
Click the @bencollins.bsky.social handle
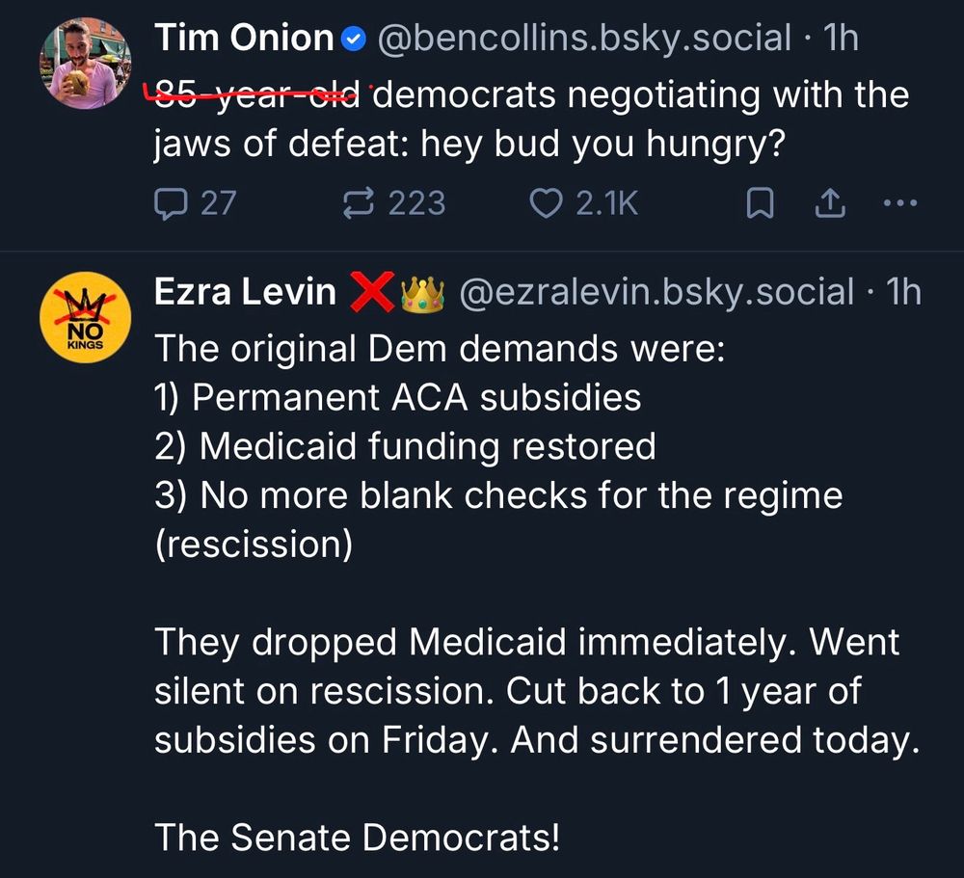[x=583, y=39]
